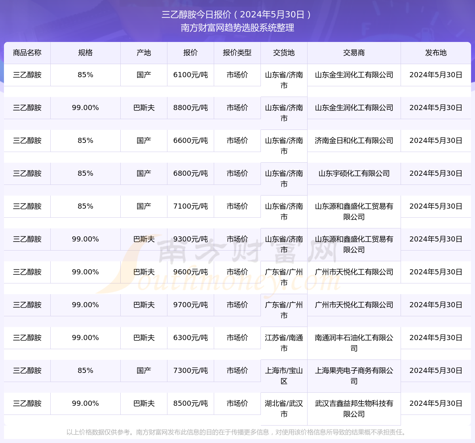Click origin 国产 in the 6600元 row
This screenshot has height=443, width=475.
(144, 141)
